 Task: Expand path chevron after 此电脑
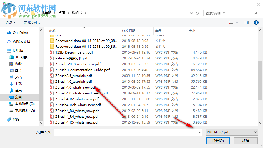click(55, 13)
